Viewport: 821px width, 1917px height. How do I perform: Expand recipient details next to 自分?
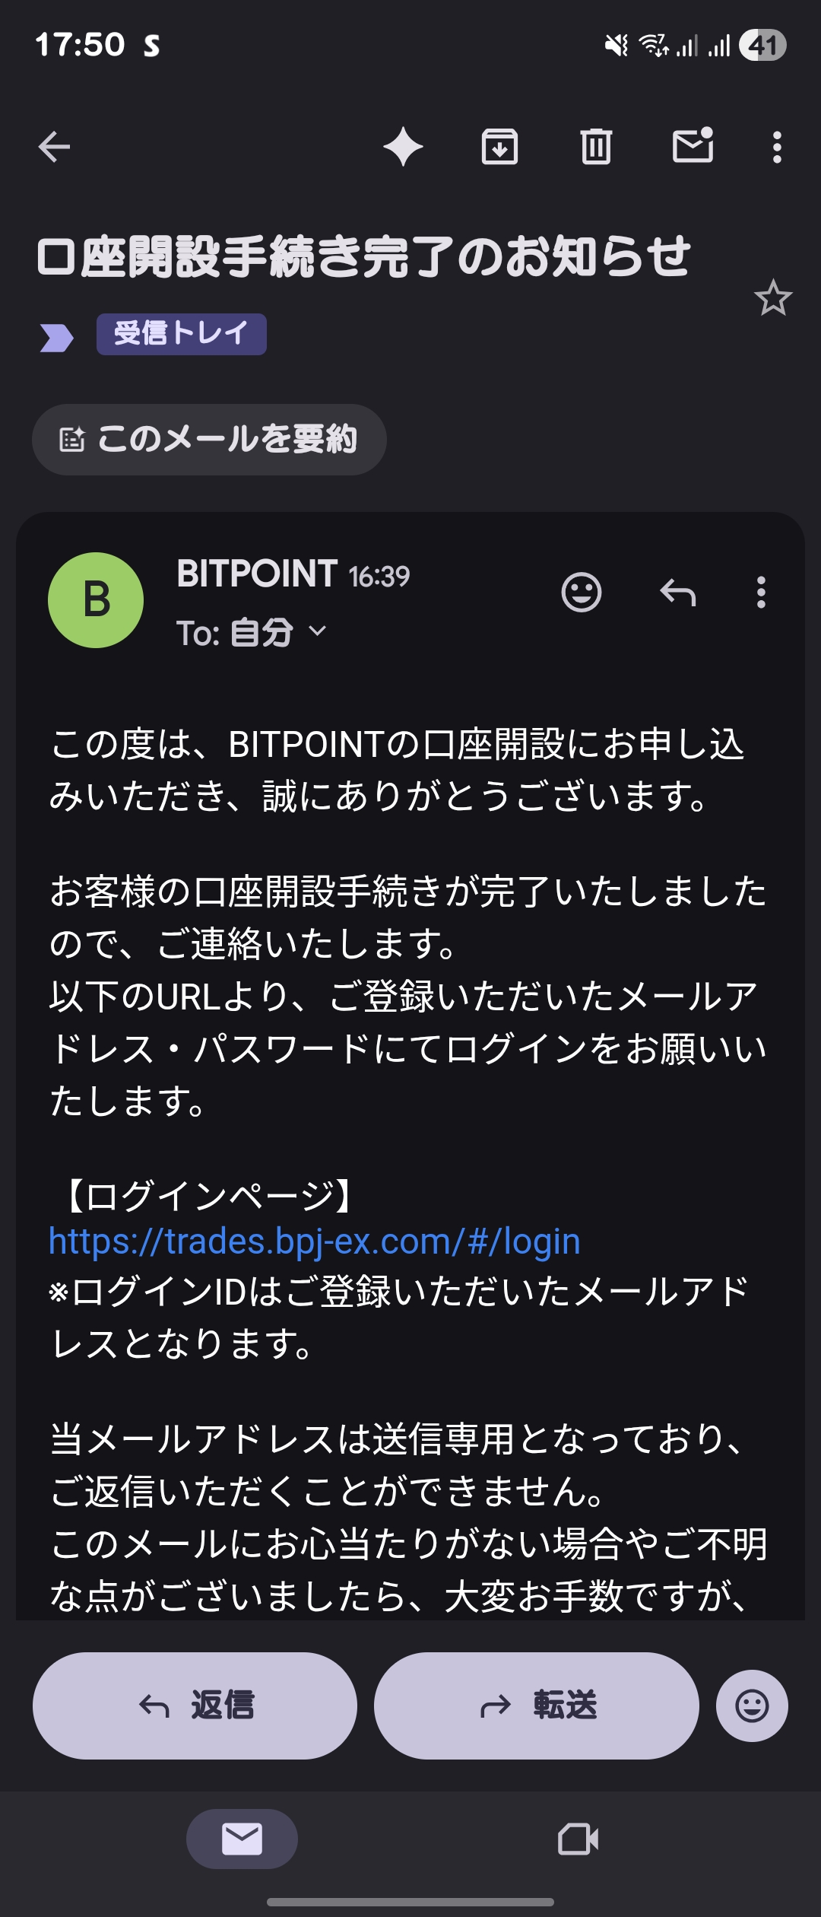(318, 631)
